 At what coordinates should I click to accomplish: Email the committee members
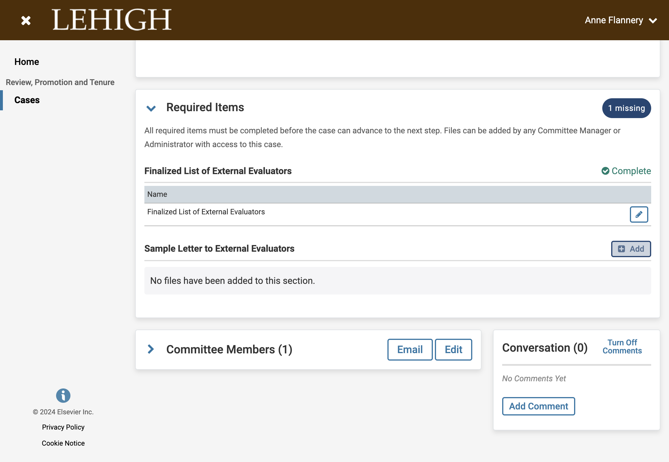click(x=410, y=349)
